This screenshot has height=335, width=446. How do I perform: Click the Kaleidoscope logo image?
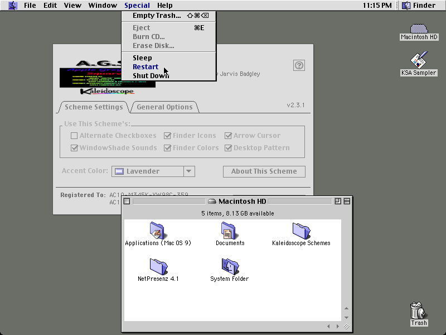(107, 92)
